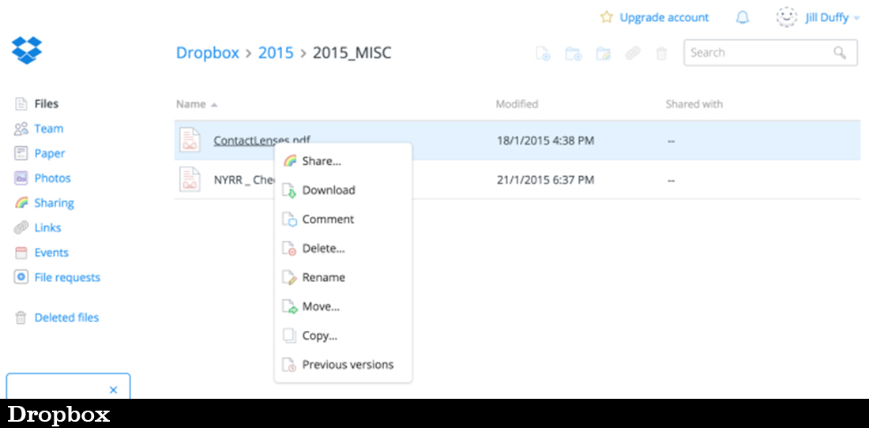This screenshot has width=869, height=428.
Task: Click Jill Duffy's avatar icon
Action: point(787,17)
